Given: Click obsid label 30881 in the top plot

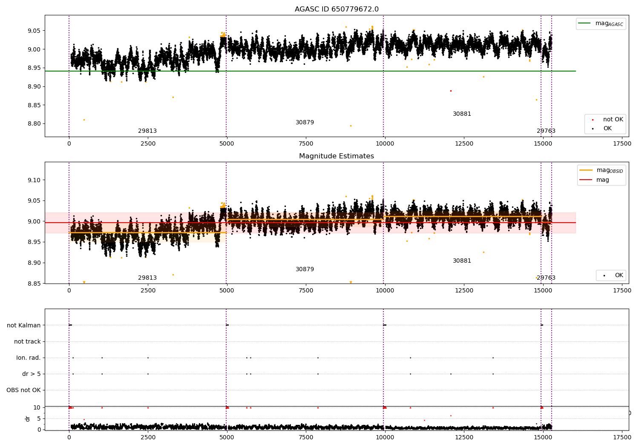Looking at the screenshot, I should coord(462,114).
